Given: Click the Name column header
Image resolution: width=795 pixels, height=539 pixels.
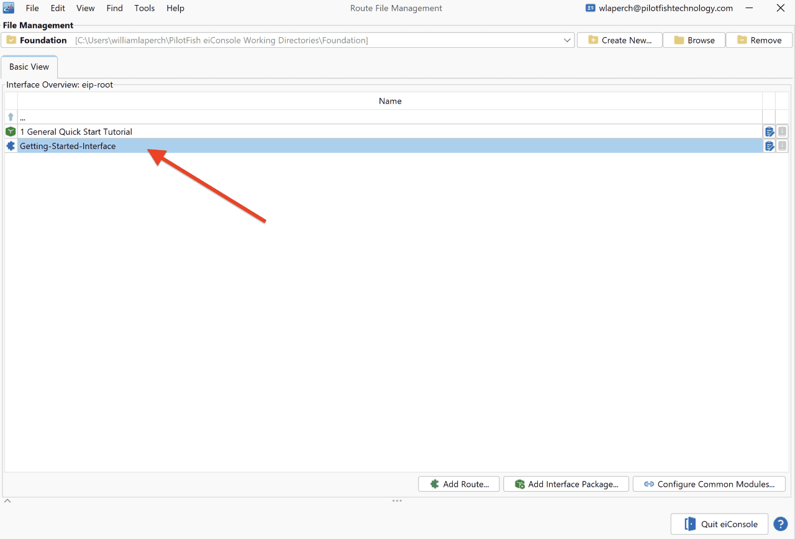Looking at the screenshot, I should [390, 101].
